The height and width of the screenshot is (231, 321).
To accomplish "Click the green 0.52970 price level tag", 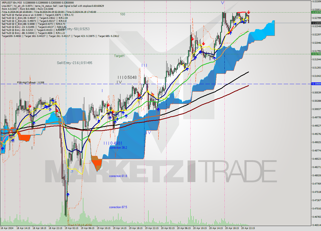I will [x=316, y=12].
